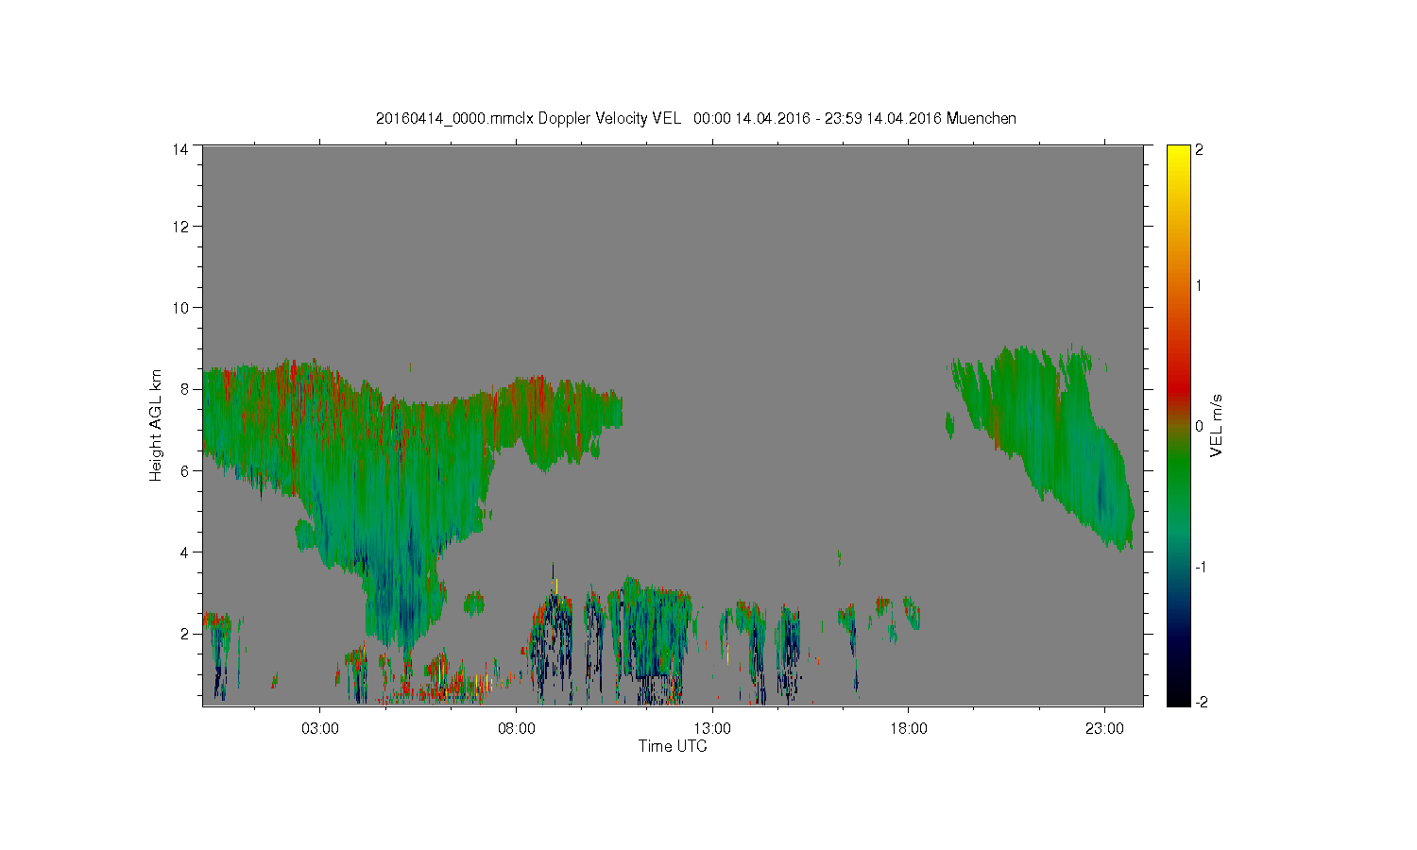Click the plot title text "Doppler Velocity VEL"
The image size is (1417, 850).
(609, 118)
